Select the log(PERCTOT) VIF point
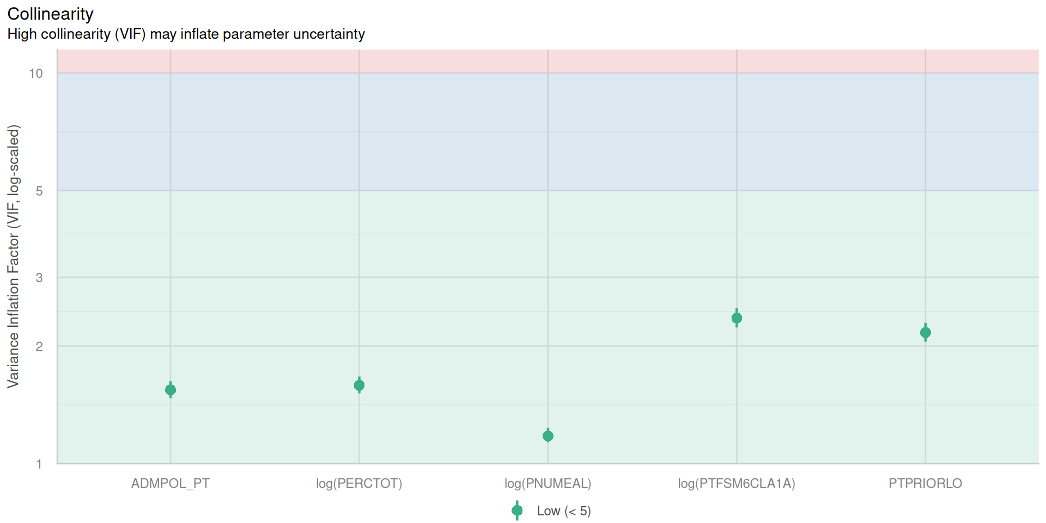1046x523 pixels. click(x=359, y=385)
